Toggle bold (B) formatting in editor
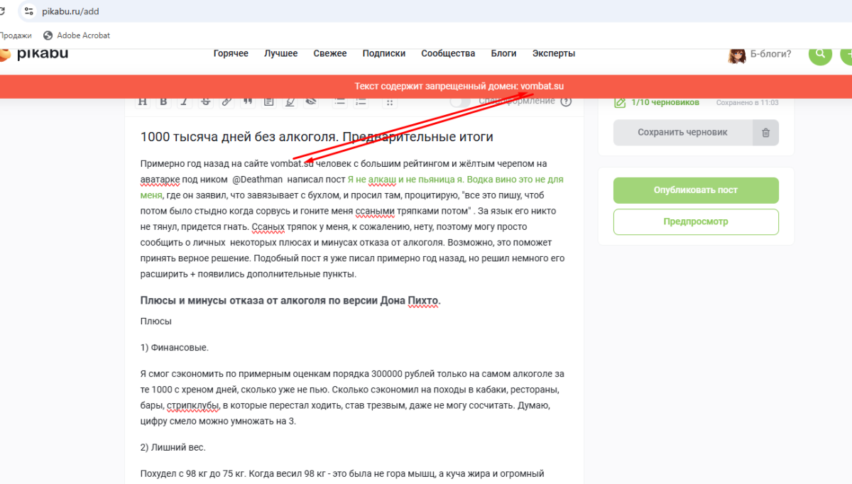 click(163, 102)
